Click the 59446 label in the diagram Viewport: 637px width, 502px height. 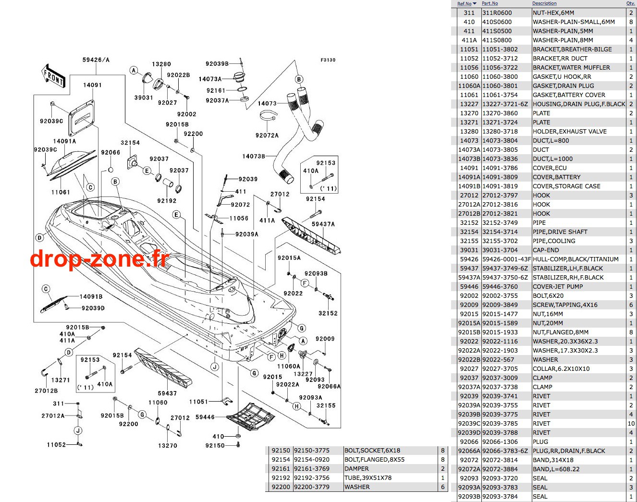click(x=205, y=417)
